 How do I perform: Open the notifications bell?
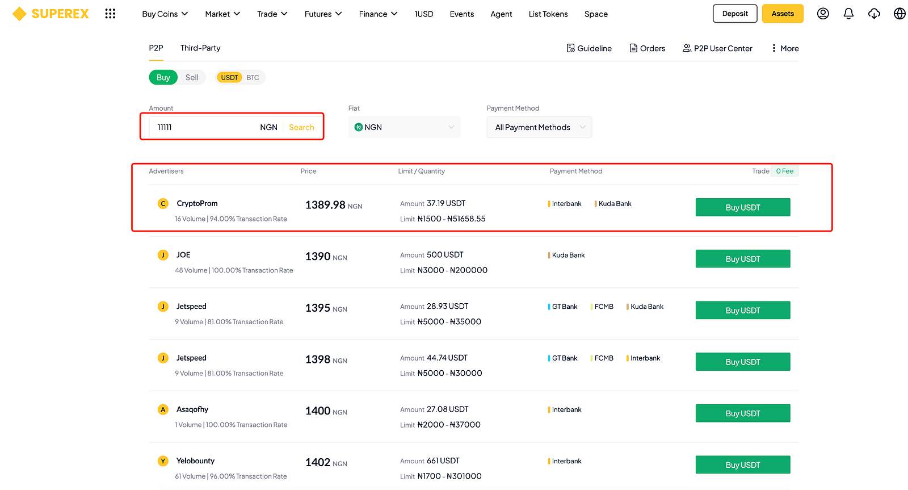click(x=848, y=14)
